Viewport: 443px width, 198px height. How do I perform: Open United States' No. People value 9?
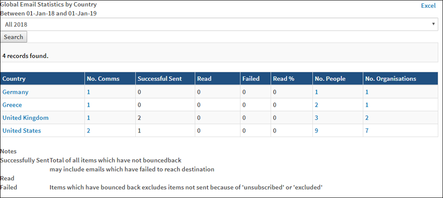click(x=316, y=130)
